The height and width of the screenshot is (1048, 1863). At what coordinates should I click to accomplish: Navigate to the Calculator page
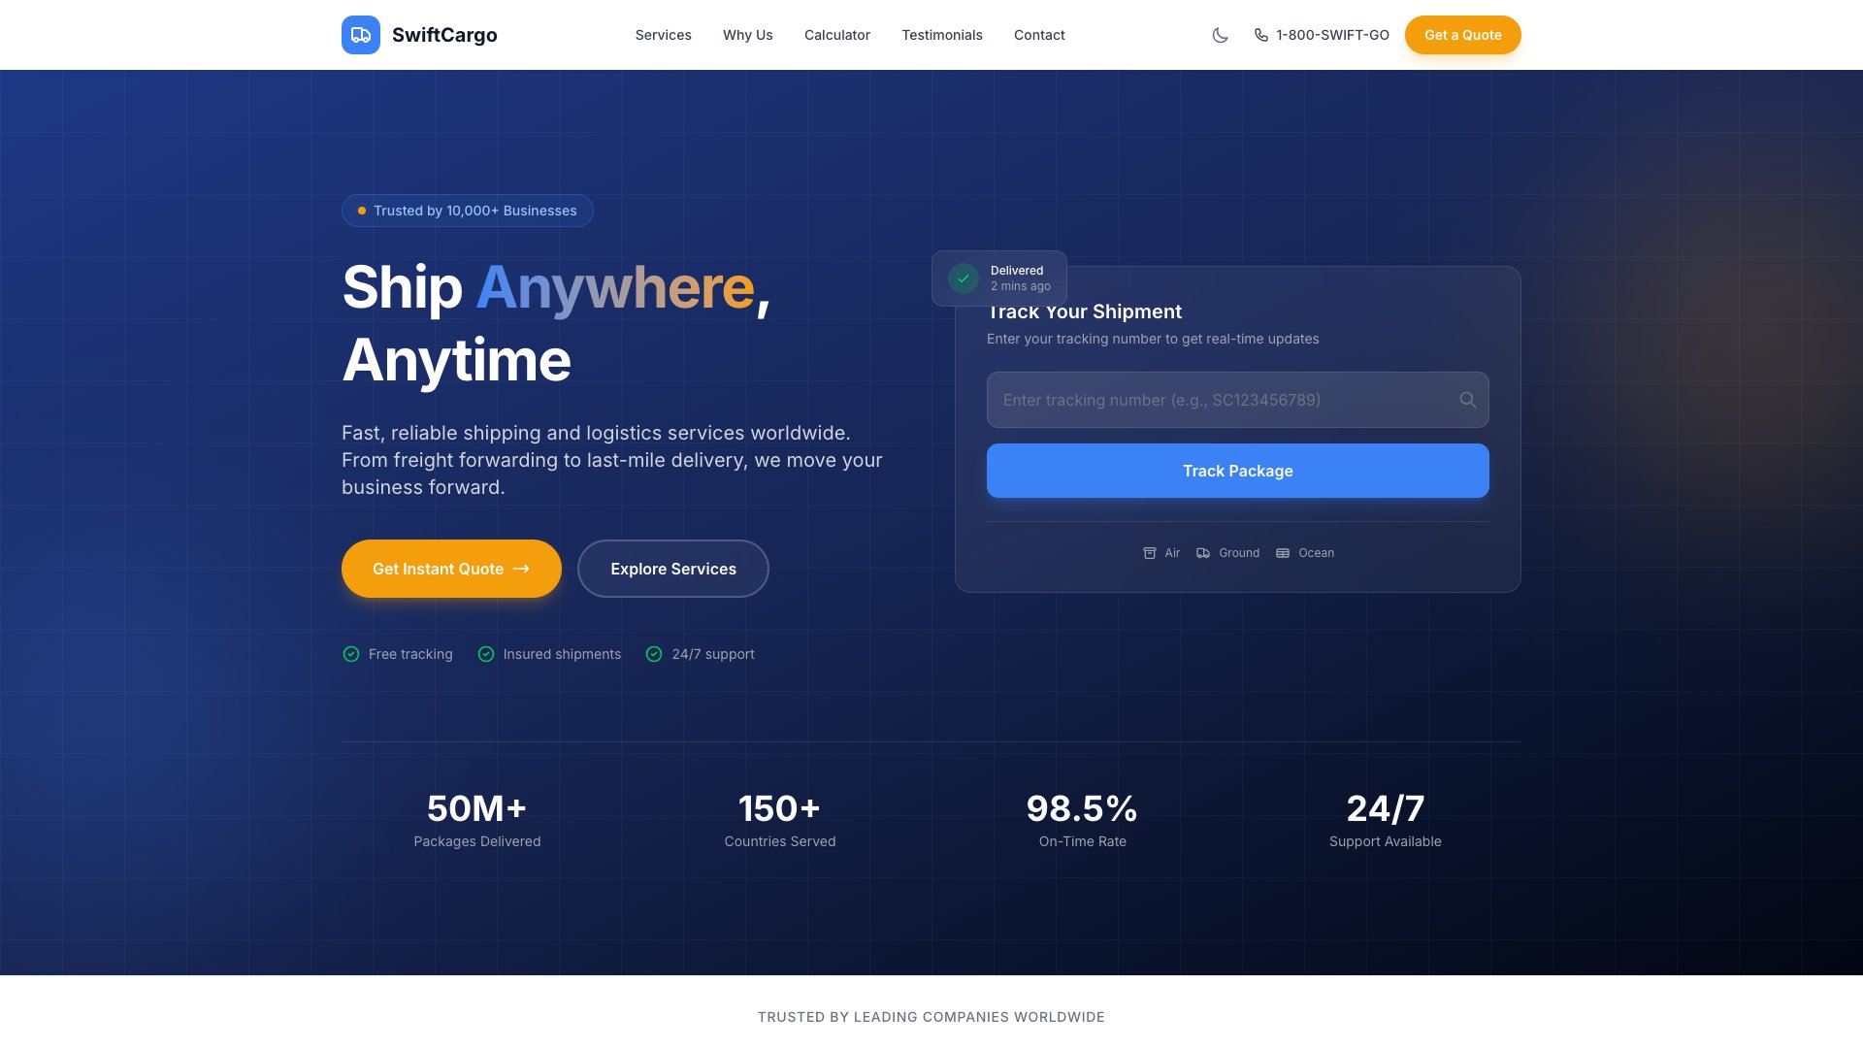click(836, 35)
